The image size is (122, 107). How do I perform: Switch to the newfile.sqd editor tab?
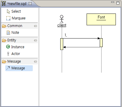17,4
